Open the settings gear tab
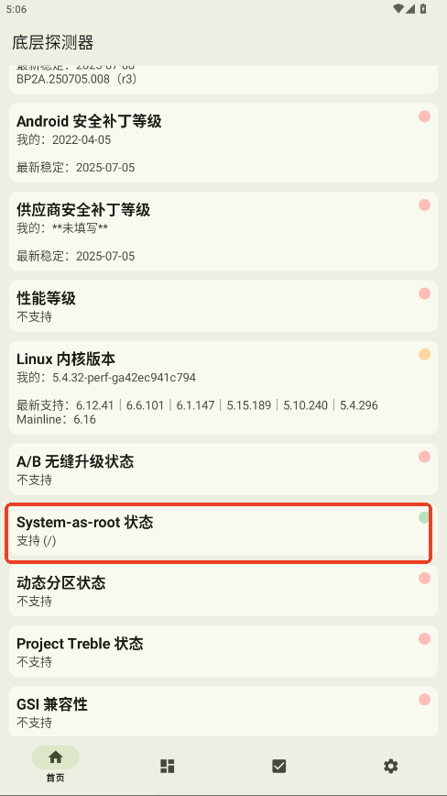 click(x=391, y=766)
